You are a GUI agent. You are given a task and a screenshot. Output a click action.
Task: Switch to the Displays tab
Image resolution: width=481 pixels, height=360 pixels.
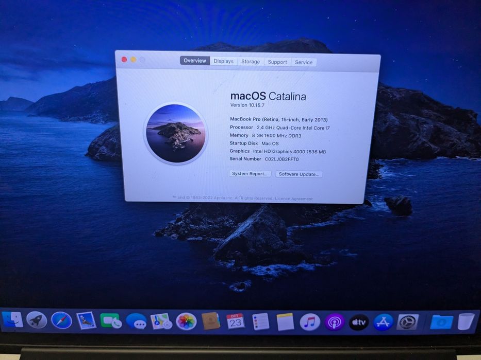(223, 61)
